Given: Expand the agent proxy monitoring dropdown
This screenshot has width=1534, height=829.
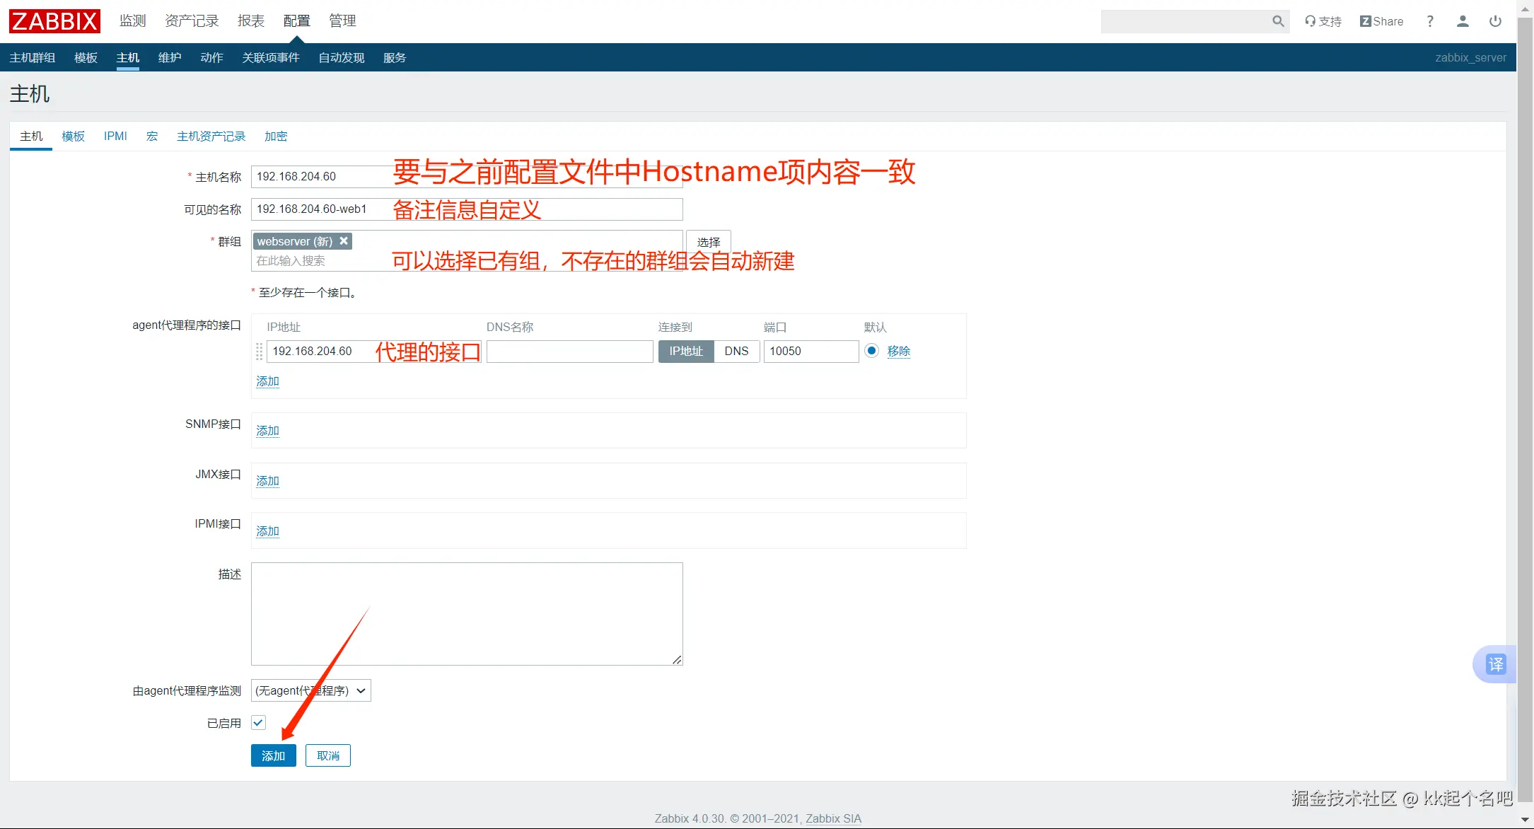Looking at the screenshot, I should pyautogui.click(x=311, y=690).
